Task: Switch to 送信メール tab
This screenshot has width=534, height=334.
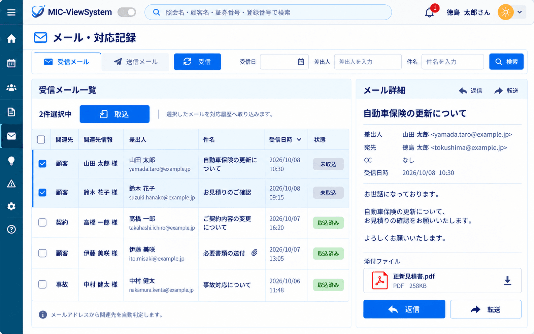Action: coord(135,62)
